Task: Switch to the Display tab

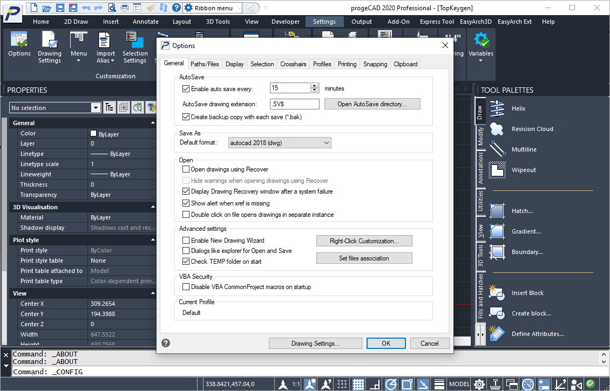Action: point(235,64)
